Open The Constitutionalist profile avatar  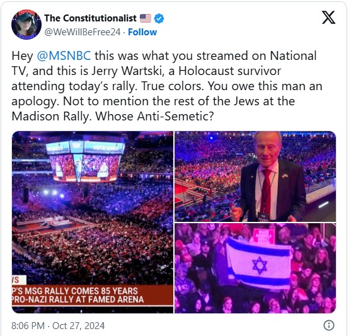coord(26,25)
